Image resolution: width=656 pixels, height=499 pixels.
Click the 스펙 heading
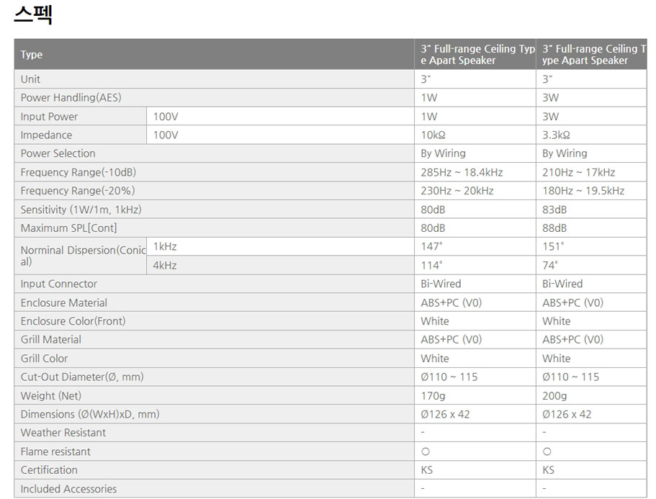33,15
